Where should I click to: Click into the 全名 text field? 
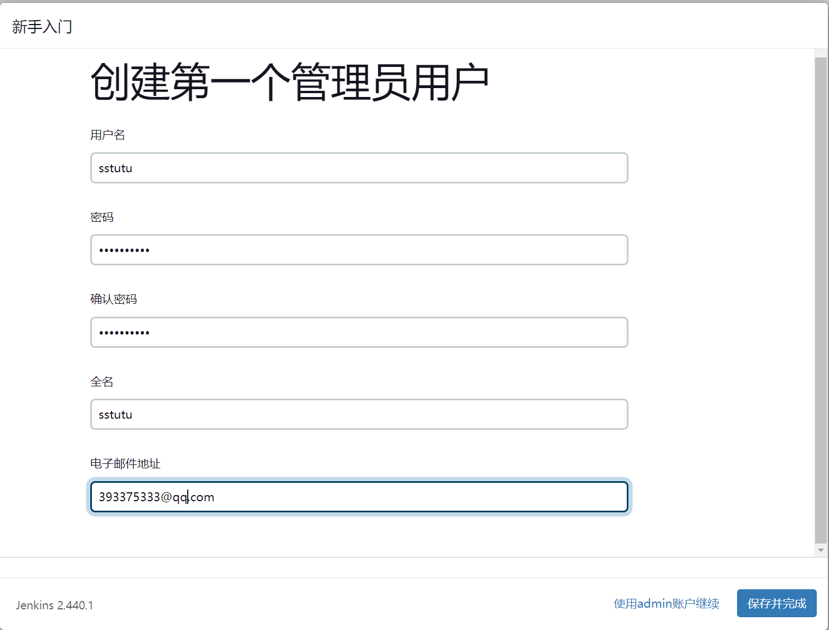click(359, 414)
